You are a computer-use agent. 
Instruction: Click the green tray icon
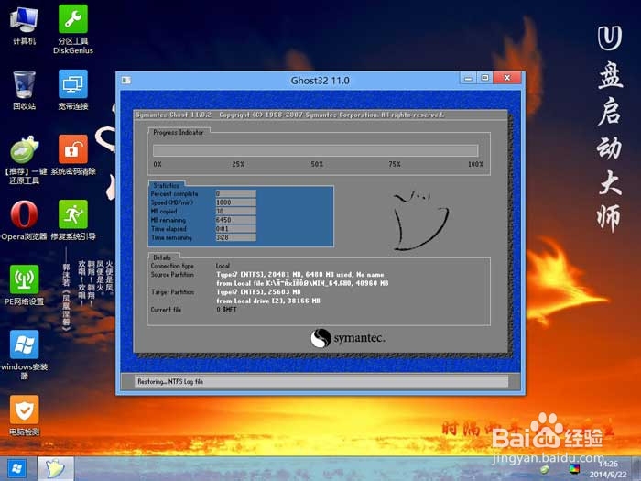click(x=545, y=469)
